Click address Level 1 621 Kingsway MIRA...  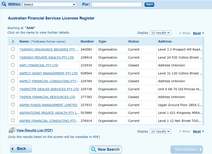pyautogui.click(x=180, y=113)
